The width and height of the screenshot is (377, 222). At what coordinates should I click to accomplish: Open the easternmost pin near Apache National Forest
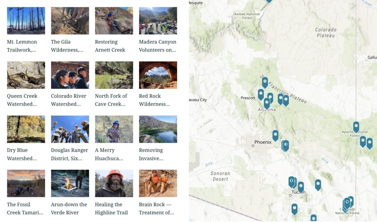tap(369, 143)
